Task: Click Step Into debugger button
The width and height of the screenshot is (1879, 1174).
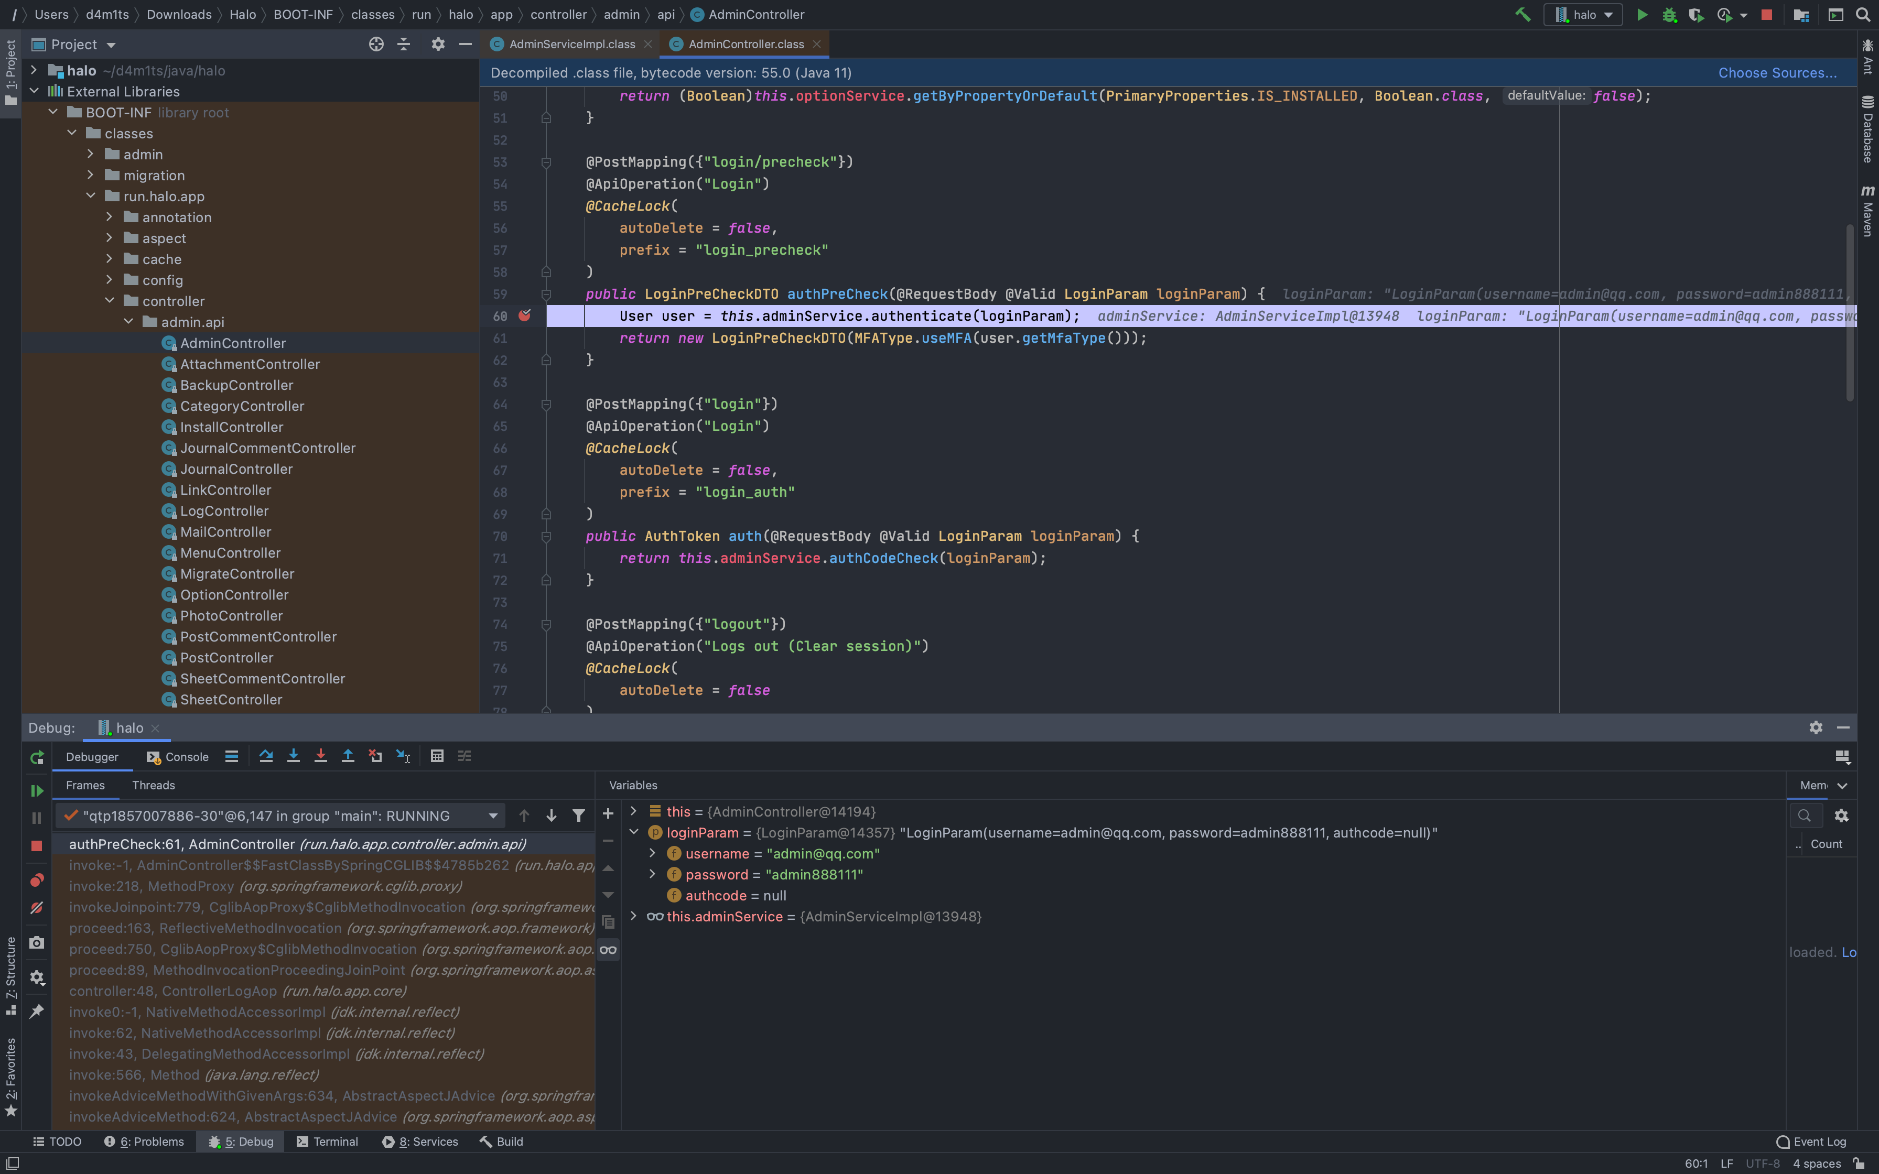Action: tap(293, 756)
